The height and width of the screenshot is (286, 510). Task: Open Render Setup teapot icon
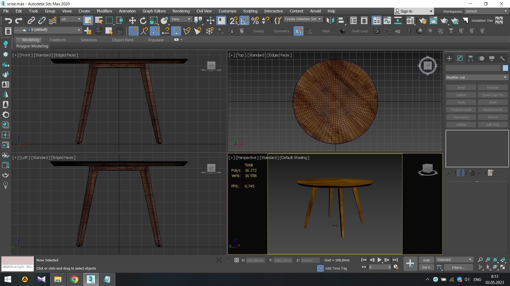423,20
